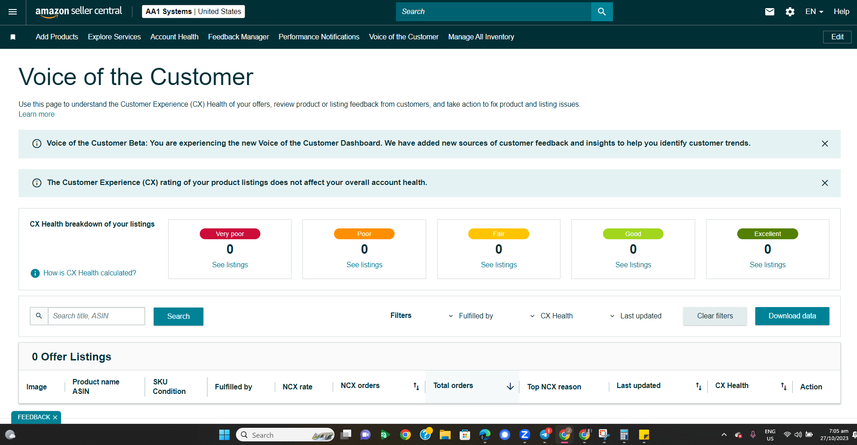Click Download data button

[x=792, y=316]
